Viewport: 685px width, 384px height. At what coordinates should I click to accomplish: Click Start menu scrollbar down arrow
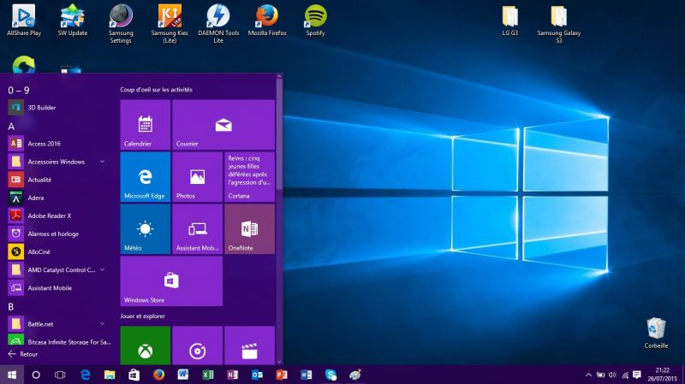point(279,362)
